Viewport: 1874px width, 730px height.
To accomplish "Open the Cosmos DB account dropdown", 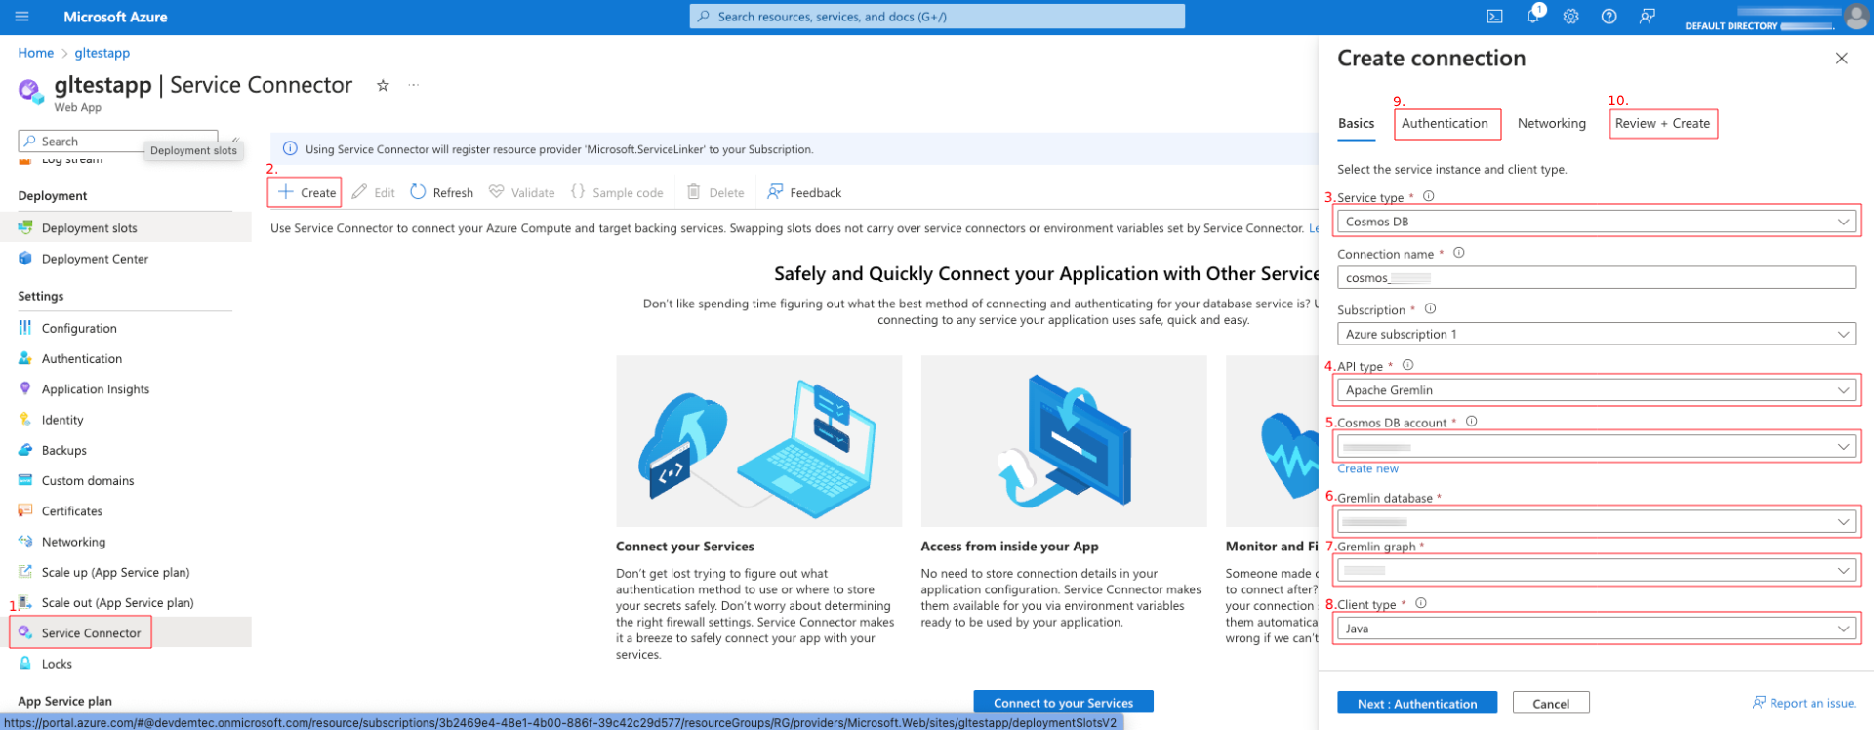I will (x=1596, y=447).
